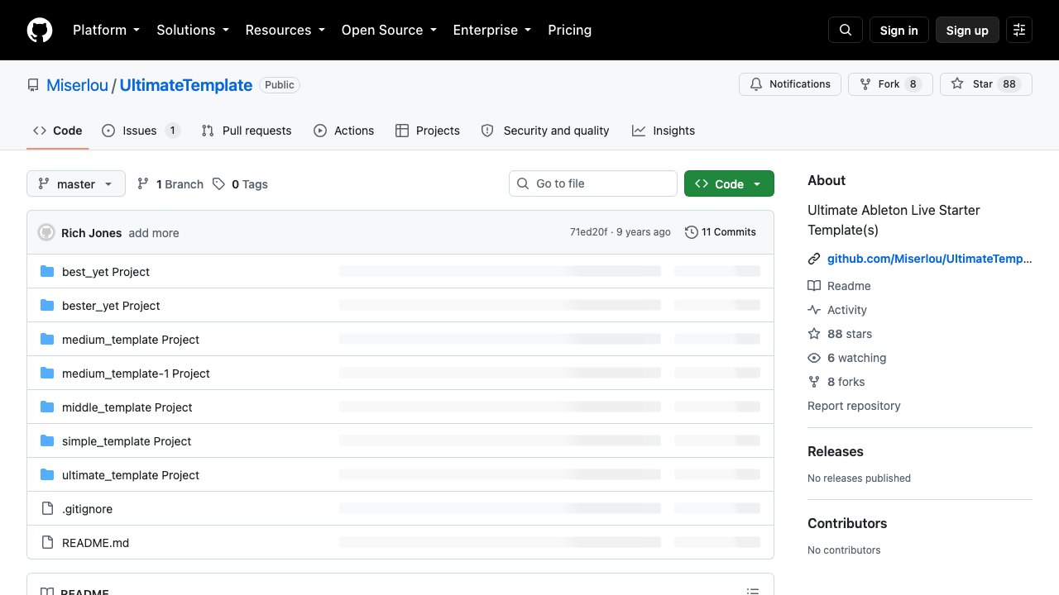This screenshot has width=1059, height=595.
Task: View the 11 Commits history link
Action: [x=721, y=232]
